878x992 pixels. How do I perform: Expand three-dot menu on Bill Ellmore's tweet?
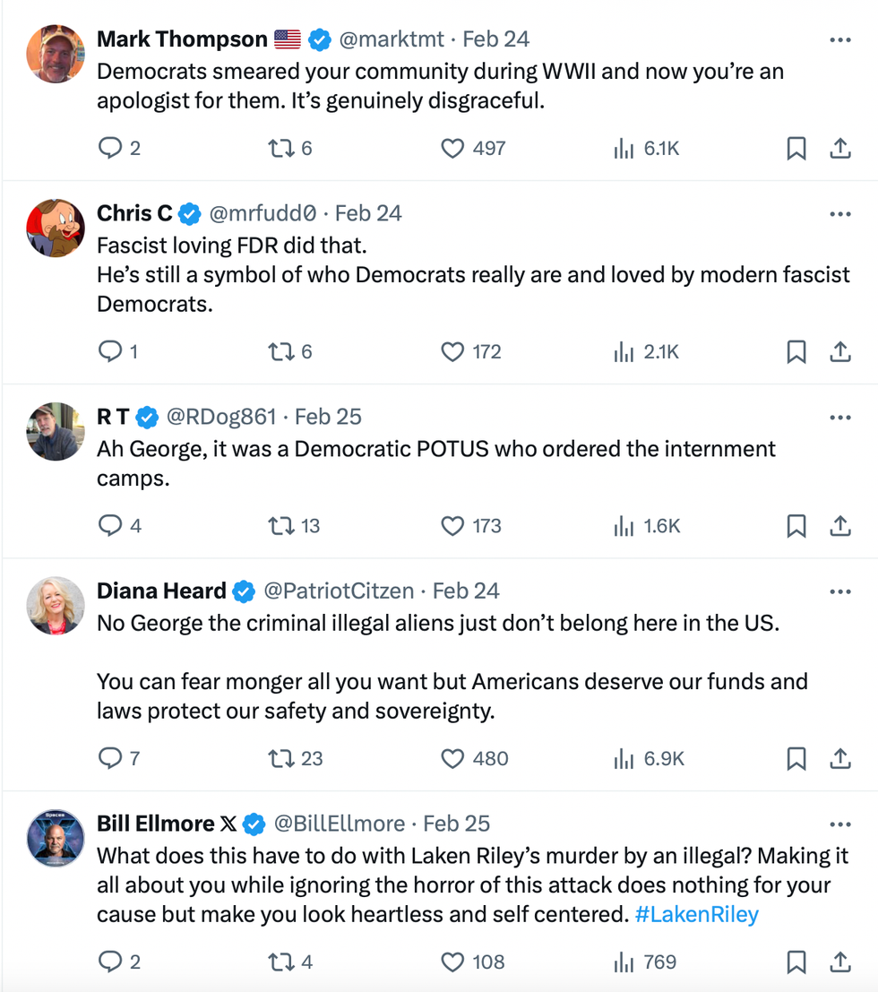click(x=839, y=824)
